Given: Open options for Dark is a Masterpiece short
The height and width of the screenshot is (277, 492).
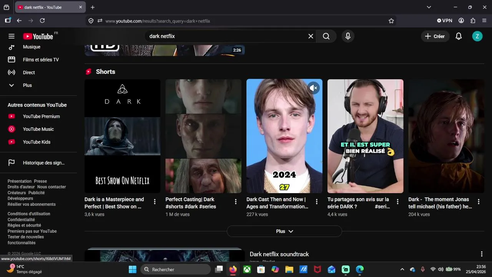Looking at the screenshot, I should tap(155, 202).
